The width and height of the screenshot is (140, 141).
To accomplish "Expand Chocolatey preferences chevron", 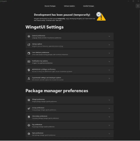I will coord(109,117).
